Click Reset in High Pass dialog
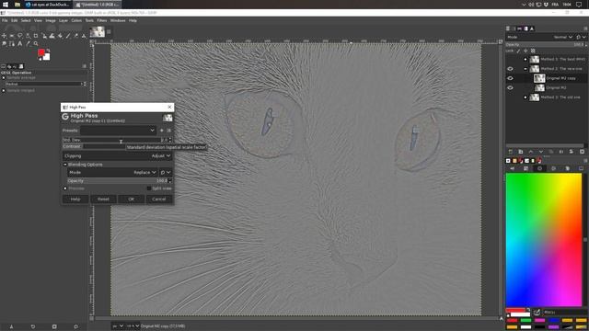The image size is (589, 331). click(x=103, y=199)
